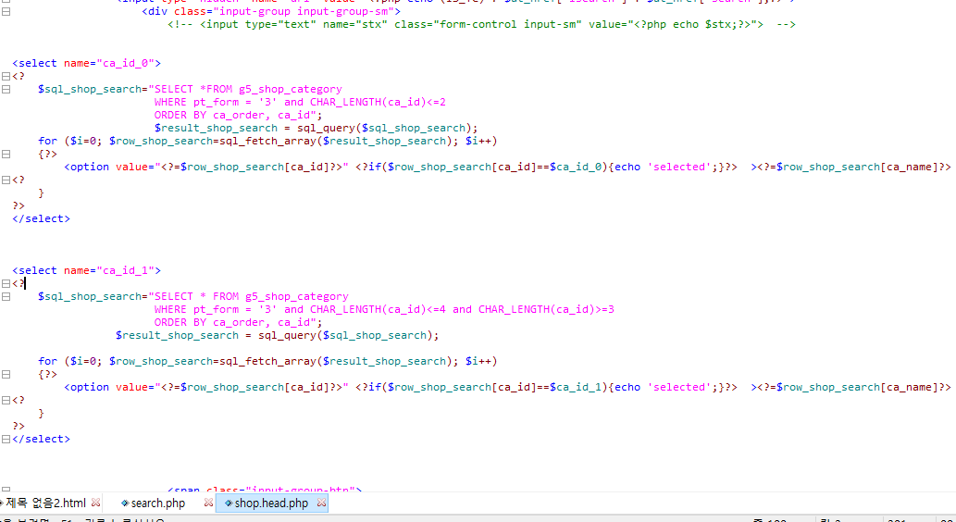Click first ORDER BY ca_order line

[x=237, y=116]
